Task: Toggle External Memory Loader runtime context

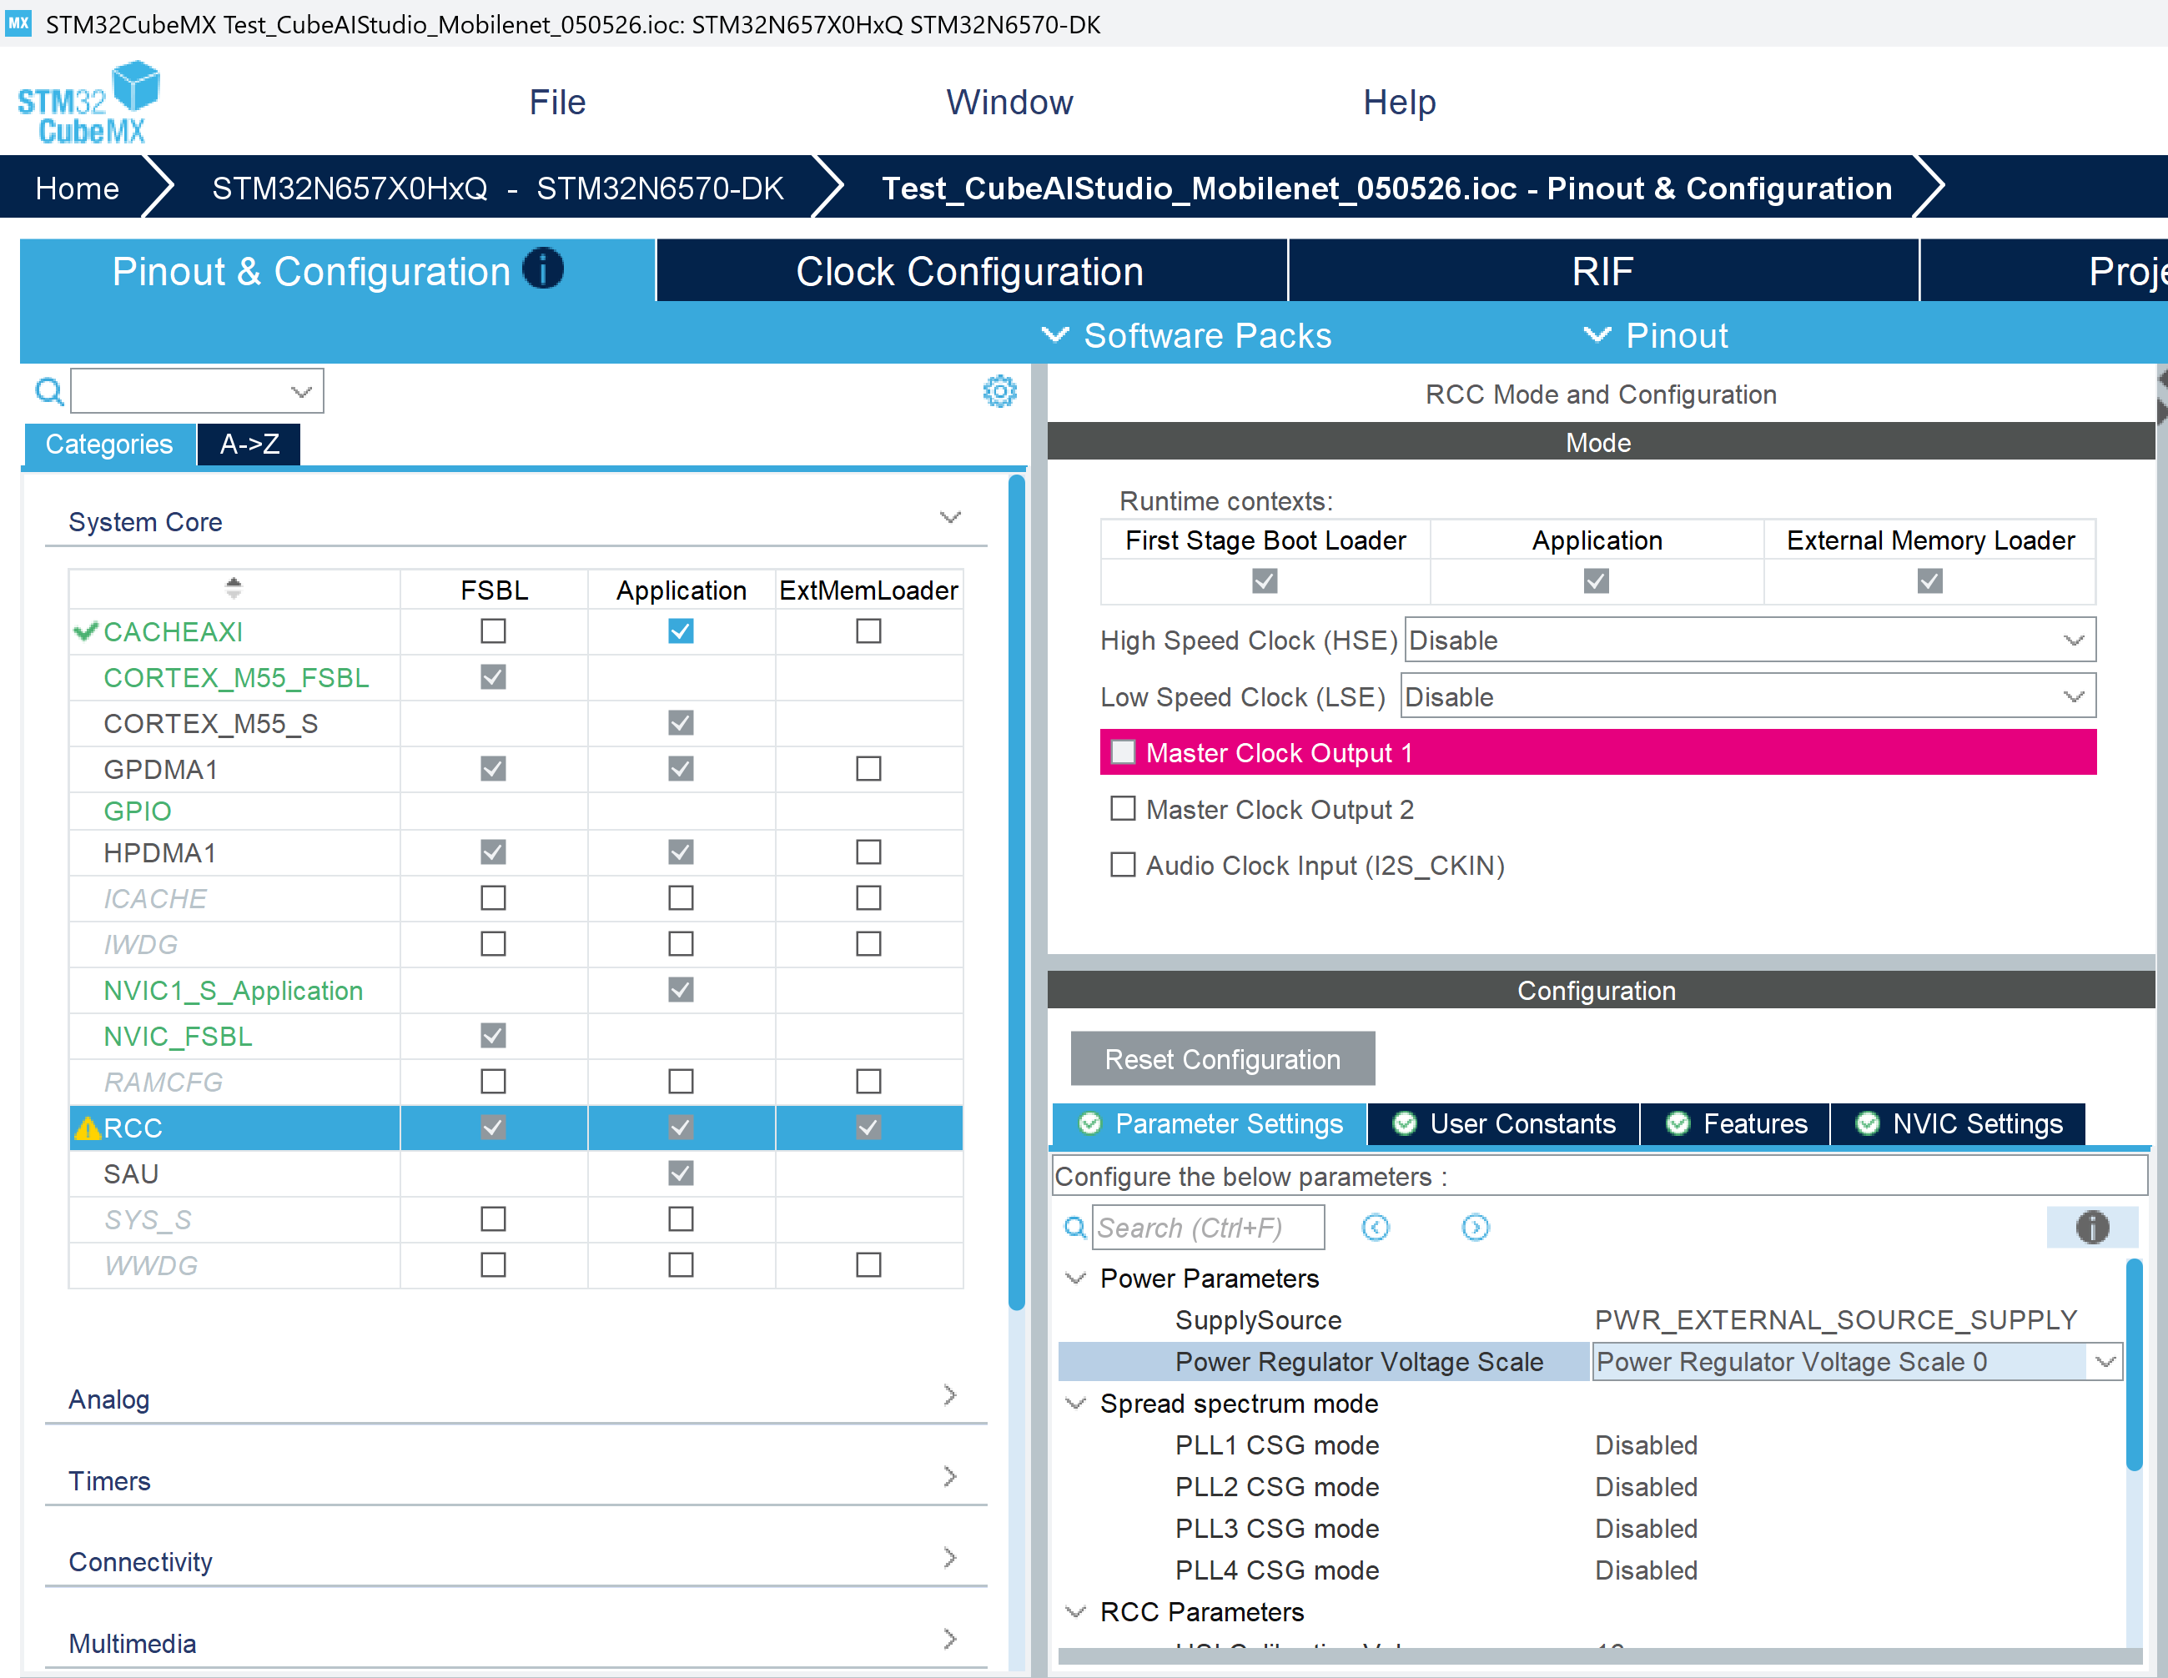Action: [x=1929, y=580]
